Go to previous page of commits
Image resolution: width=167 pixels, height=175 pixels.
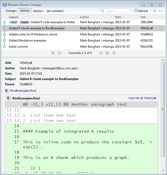[59, 53]
